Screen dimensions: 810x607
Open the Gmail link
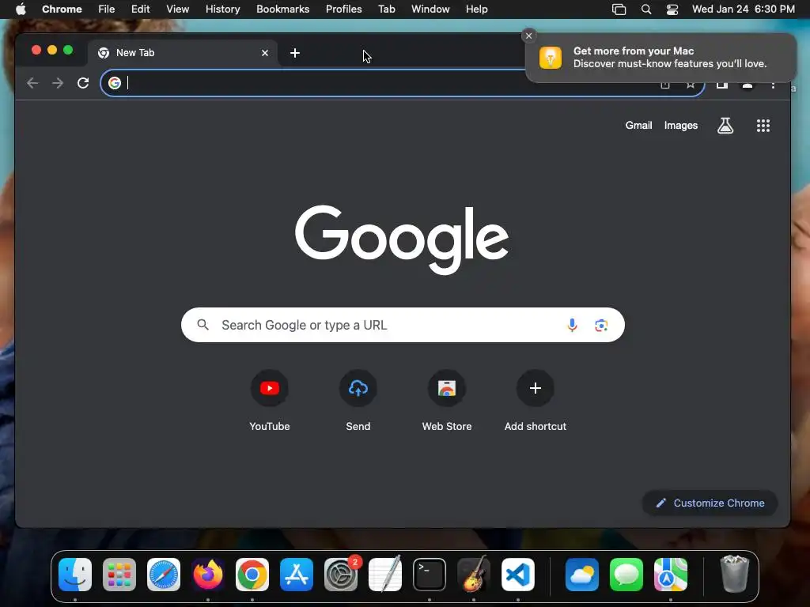[638, 126]
